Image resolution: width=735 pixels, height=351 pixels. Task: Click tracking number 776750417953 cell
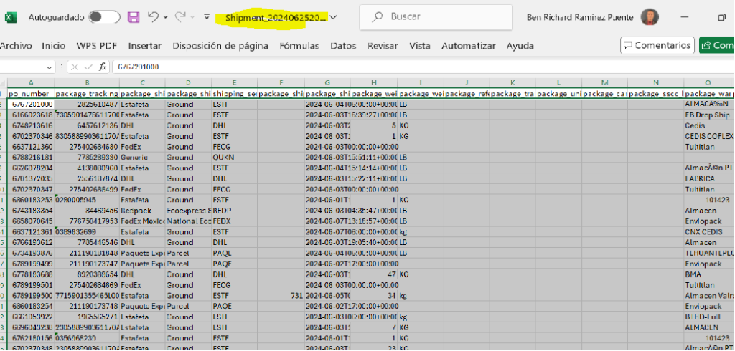[x=87, y=221]
